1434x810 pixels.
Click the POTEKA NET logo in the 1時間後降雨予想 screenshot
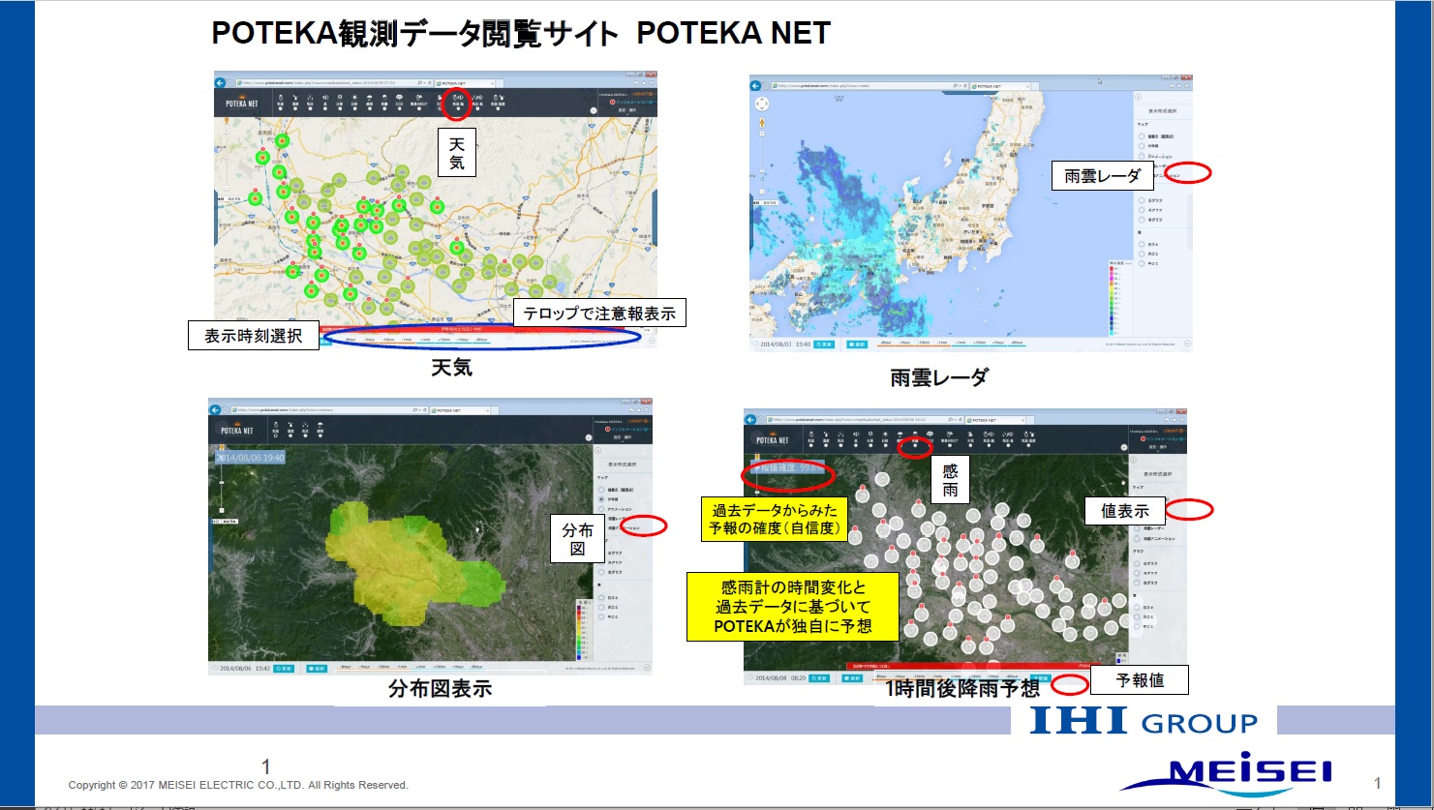(773, 440)
